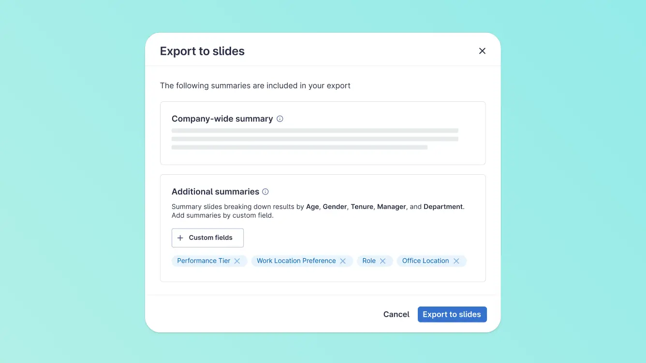Click the Company-wide summary info icon

[280, 119]
